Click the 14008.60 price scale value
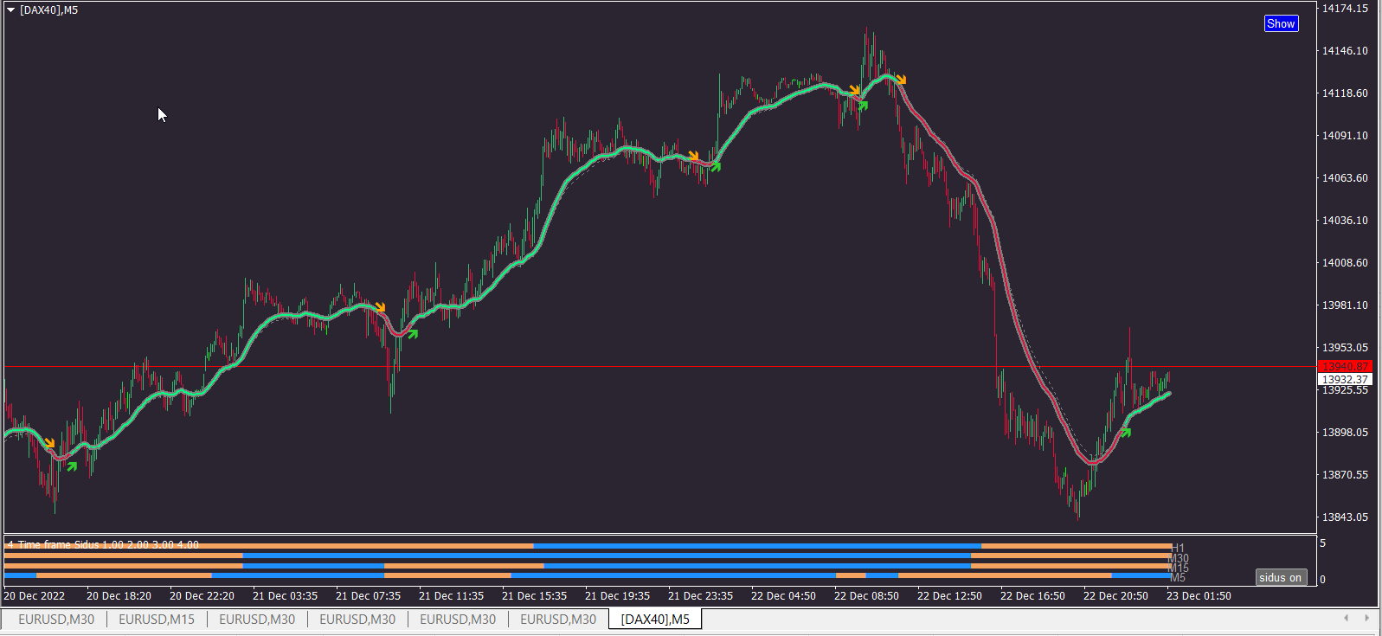The width and height of the screenshot is (1382, 636). point(1345,263)
